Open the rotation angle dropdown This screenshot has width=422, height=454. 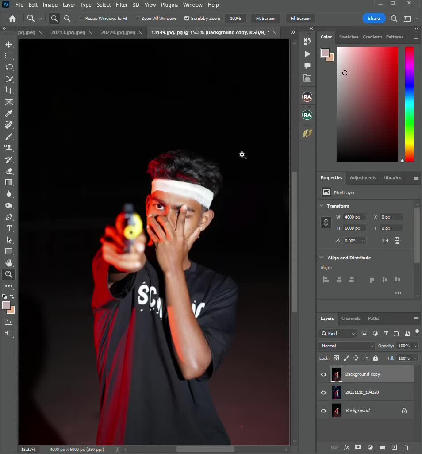click(363, 241)
